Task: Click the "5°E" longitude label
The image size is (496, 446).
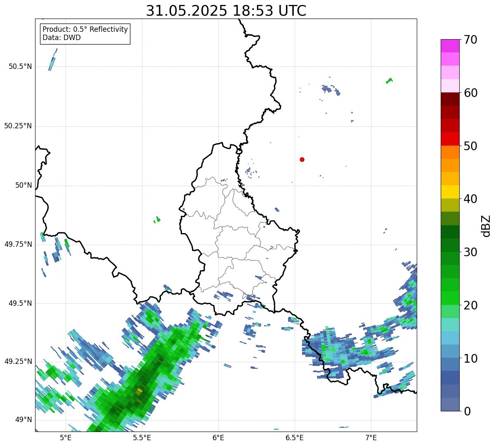Action: [x=66, y=437]
